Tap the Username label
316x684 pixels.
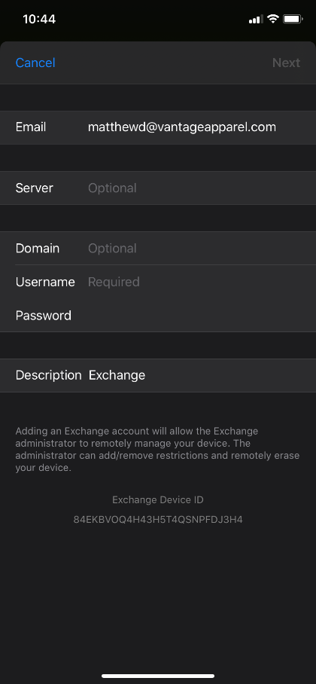point(45,282)
